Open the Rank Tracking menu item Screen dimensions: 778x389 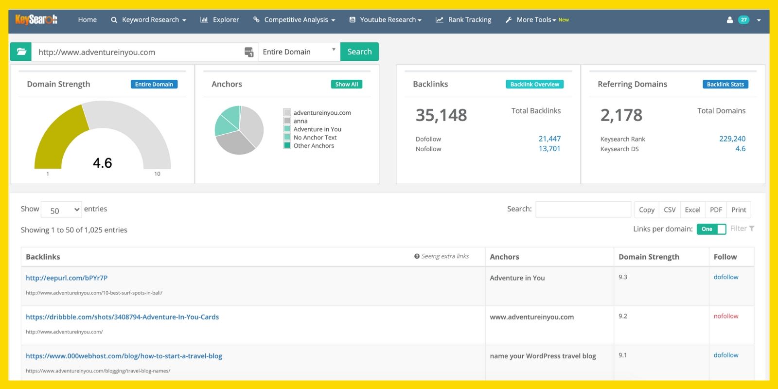[470, 20]
